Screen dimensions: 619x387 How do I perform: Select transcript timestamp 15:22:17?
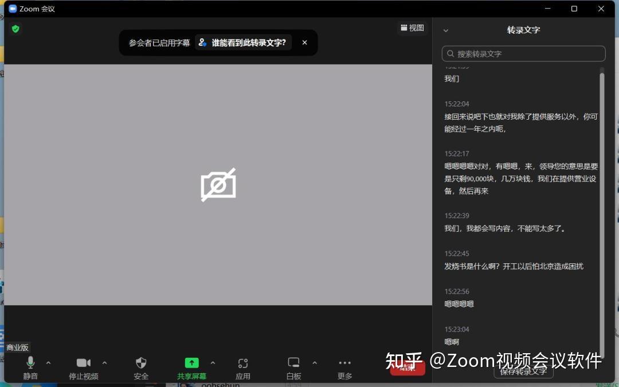457,153
